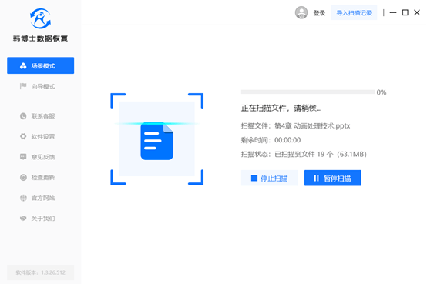Click the stop square icon
This screenshot has height=284, width=427.
[x=254, y=179]
